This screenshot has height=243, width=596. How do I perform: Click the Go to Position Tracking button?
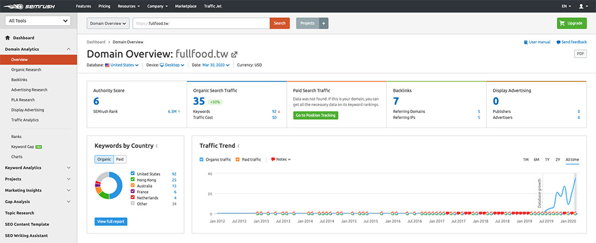pyautogui.click(x=315, y=115)
